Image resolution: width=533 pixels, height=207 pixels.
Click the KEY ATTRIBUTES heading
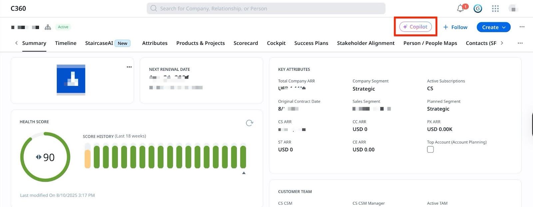294,69
